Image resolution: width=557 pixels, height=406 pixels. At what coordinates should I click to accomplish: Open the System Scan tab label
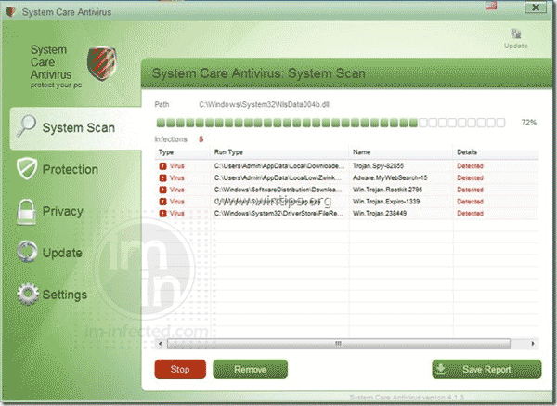[x=79, y=127]
